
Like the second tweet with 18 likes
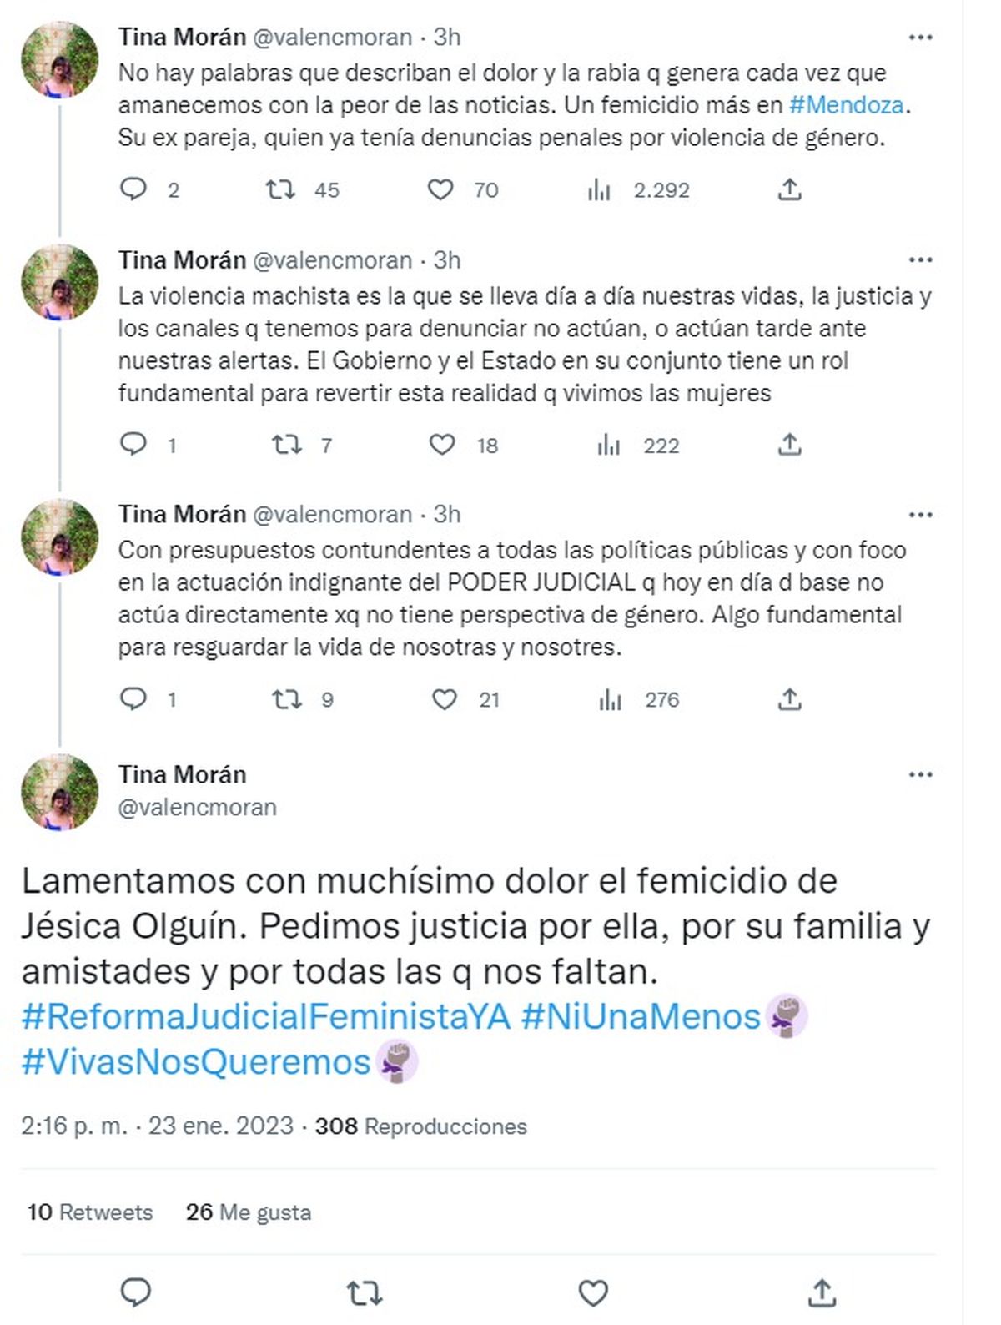442,445
